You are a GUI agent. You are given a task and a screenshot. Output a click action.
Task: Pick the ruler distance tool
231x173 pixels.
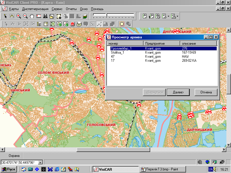(x=39, y=16)
